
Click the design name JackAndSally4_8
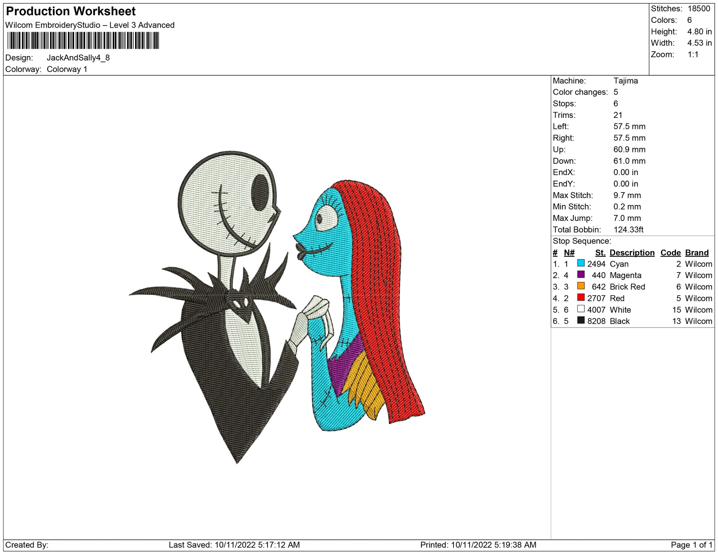78,58
